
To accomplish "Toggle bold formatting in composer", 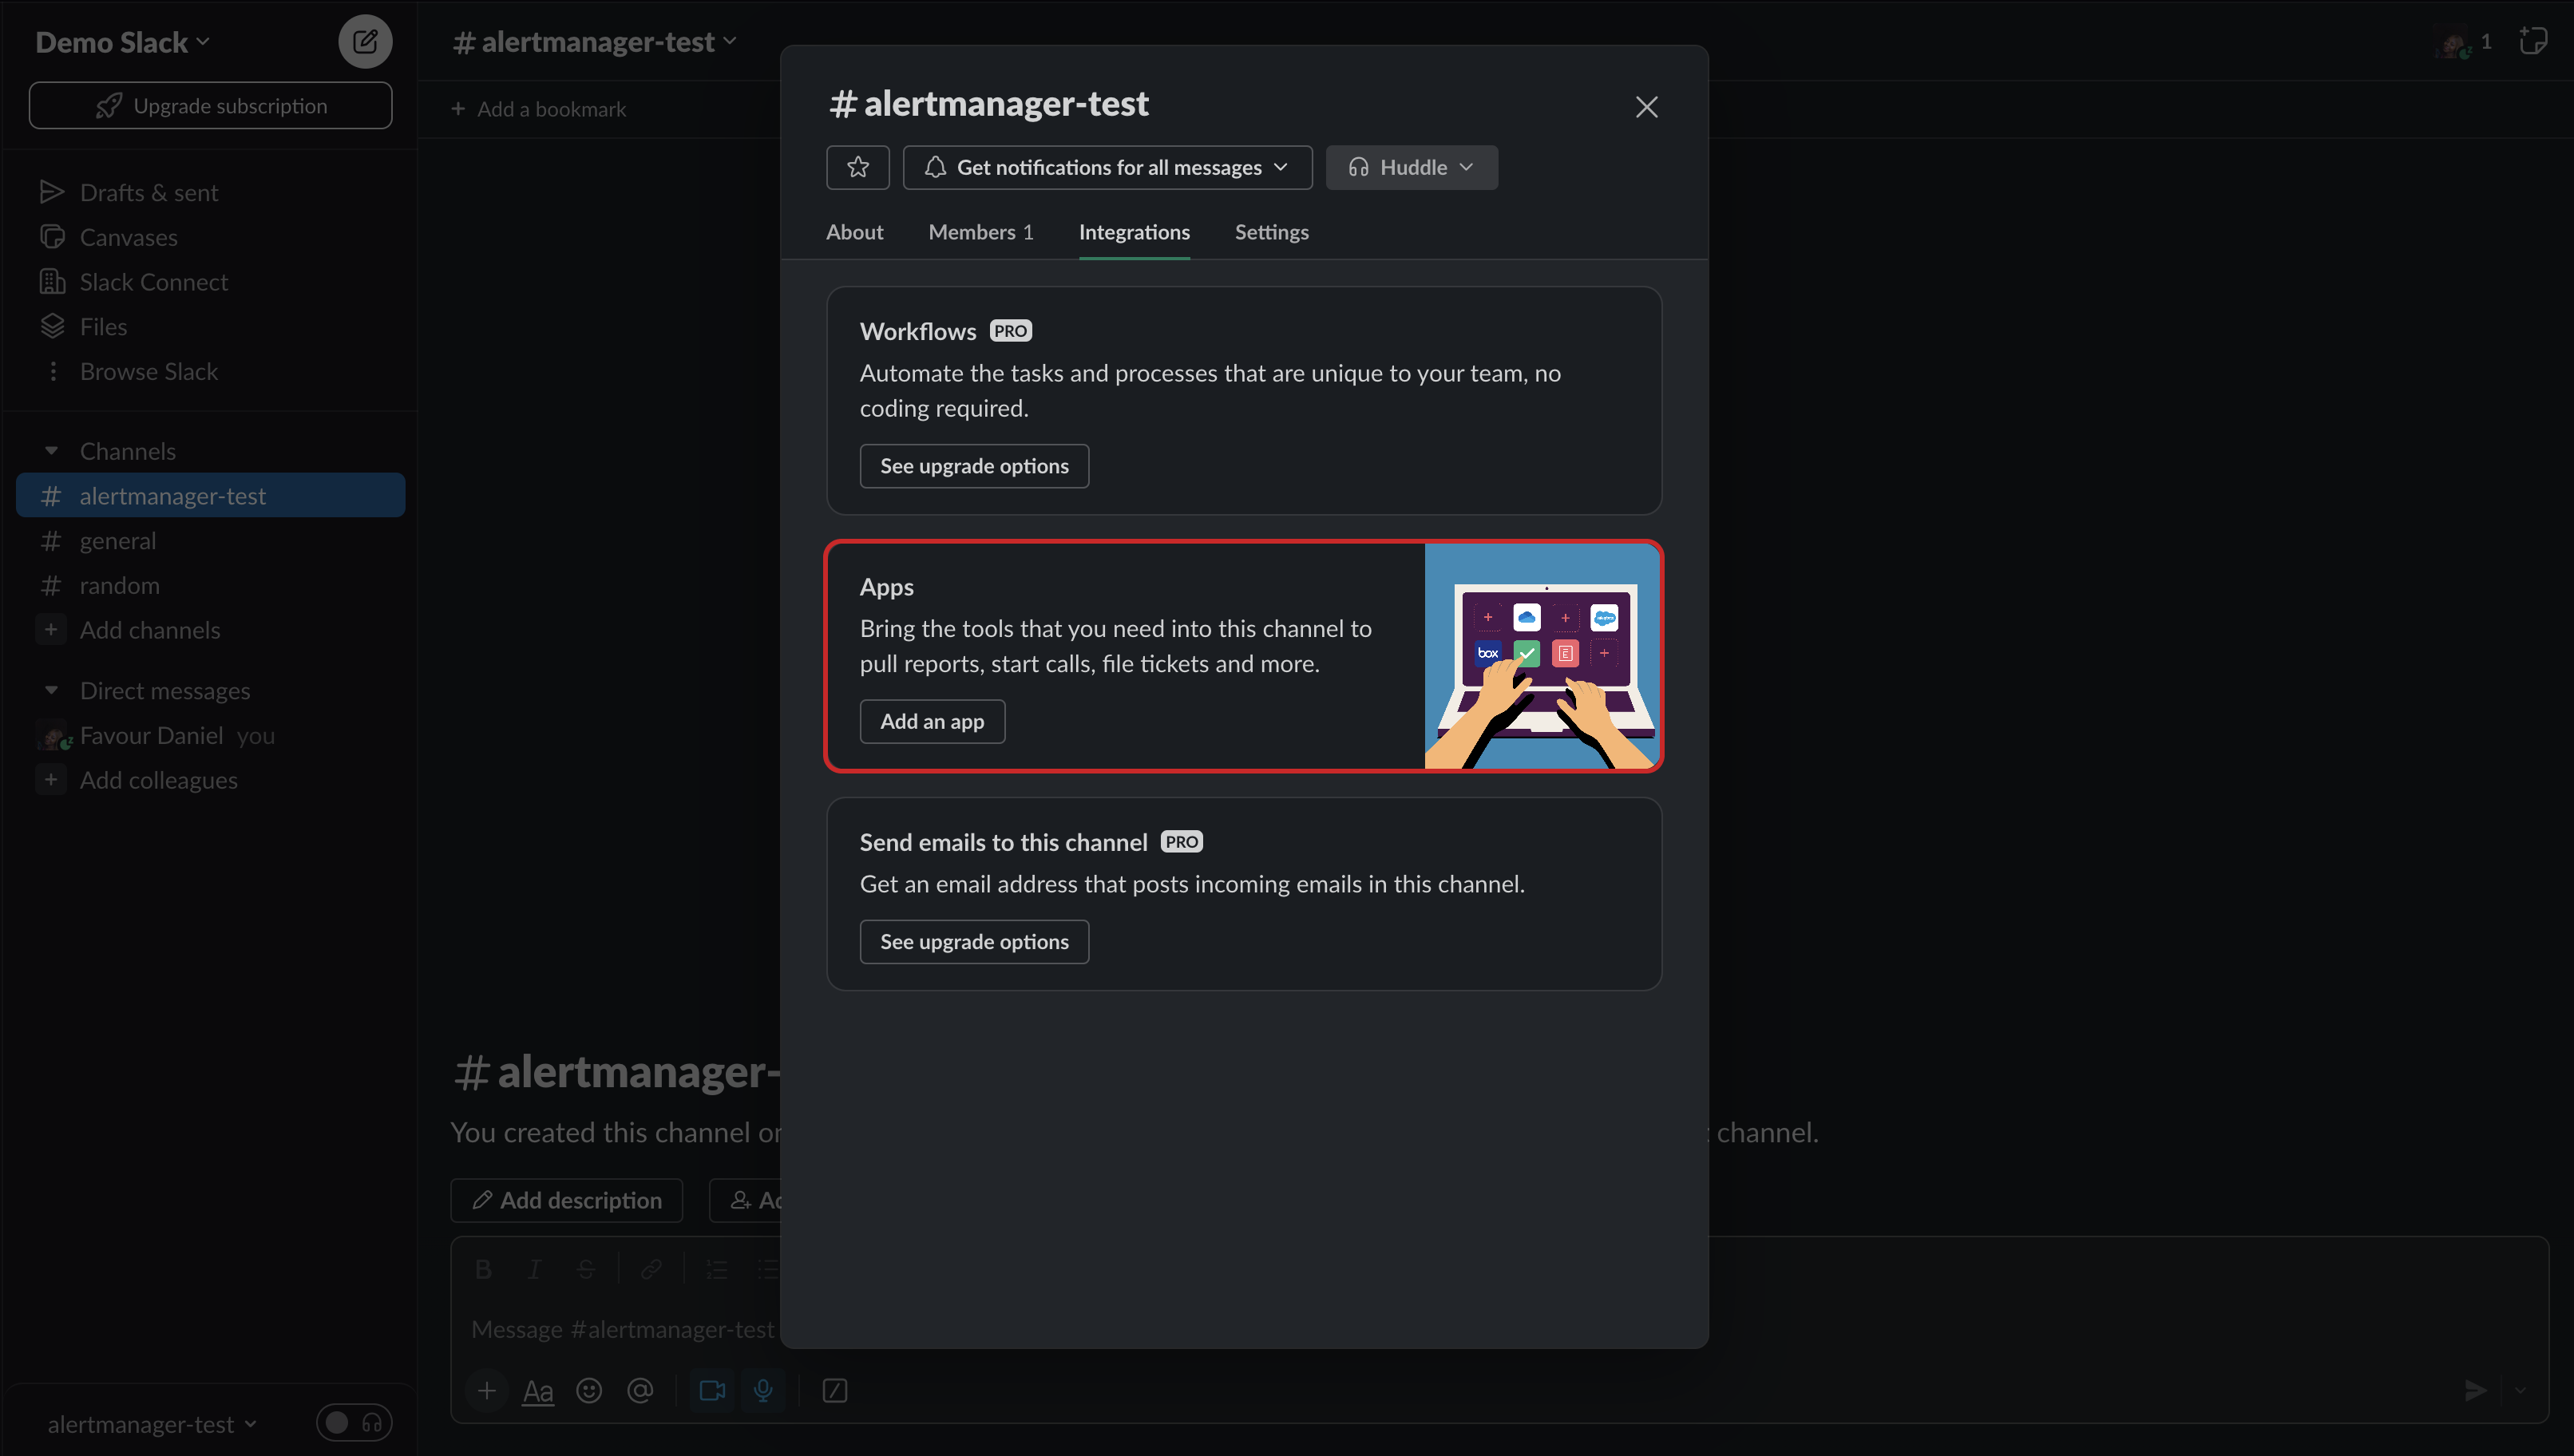I will 484,1269.
